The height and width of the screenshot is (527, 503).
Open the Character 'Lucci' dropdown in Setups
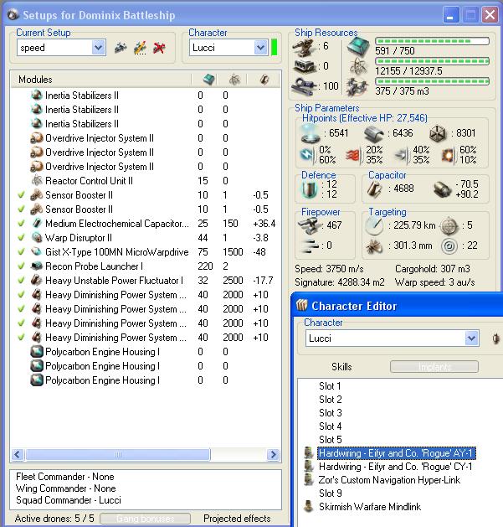(x=260, y=48)
